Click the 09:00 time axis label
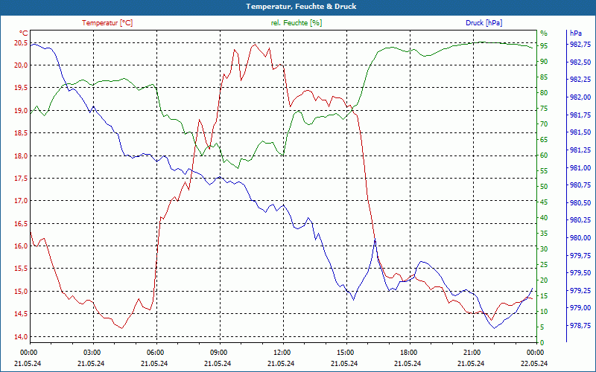The width and height of the screenshot is (596, 372). [x=218, y=352]
